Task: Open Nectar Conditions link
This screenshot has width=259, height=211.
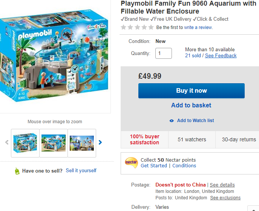Action: (x=184, y=166)
